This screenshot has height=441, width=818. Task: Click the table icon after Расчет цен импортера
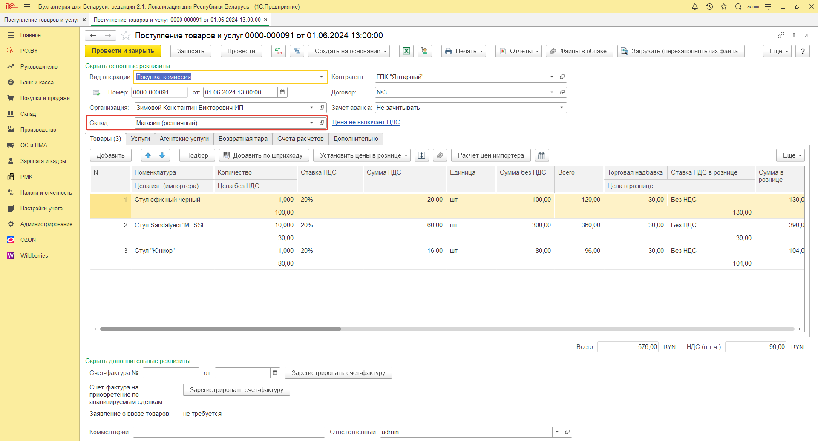tap(542, 155)
